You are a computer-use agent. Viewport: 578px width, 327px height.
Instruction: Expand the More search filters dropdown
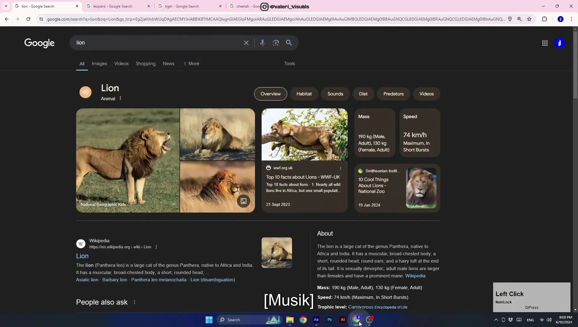point(191,63)
